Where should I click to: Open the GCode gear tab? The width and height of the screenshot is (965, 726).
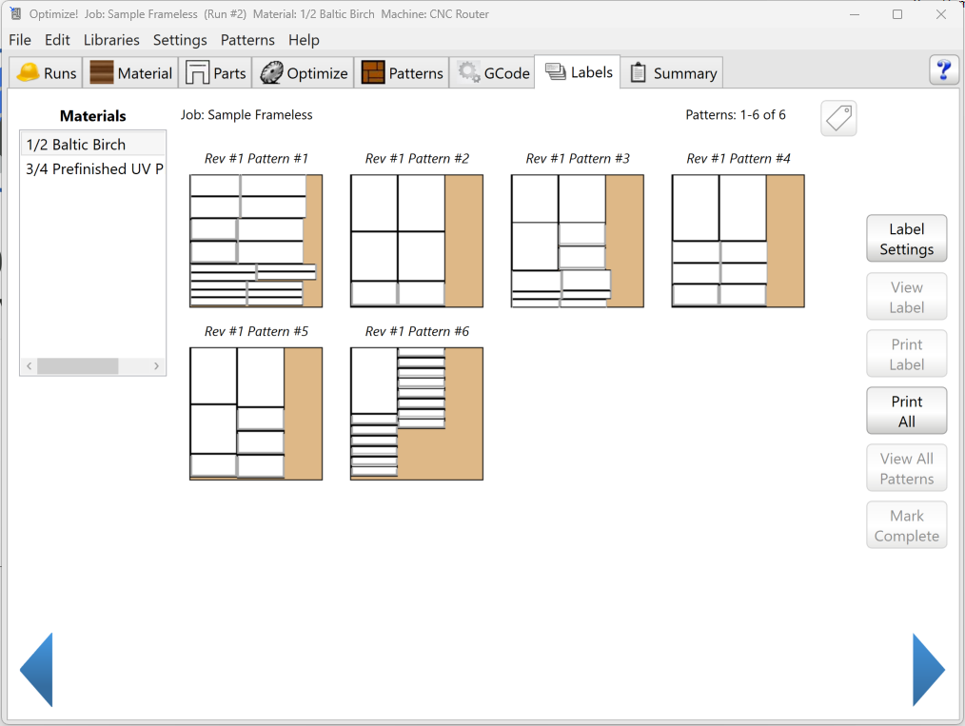coord(493,73)
